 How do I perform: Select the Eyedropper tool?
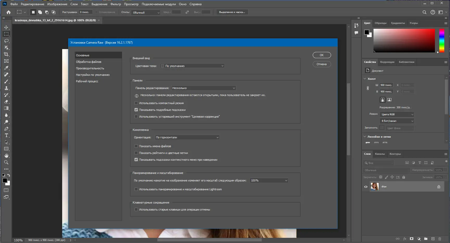6,68
